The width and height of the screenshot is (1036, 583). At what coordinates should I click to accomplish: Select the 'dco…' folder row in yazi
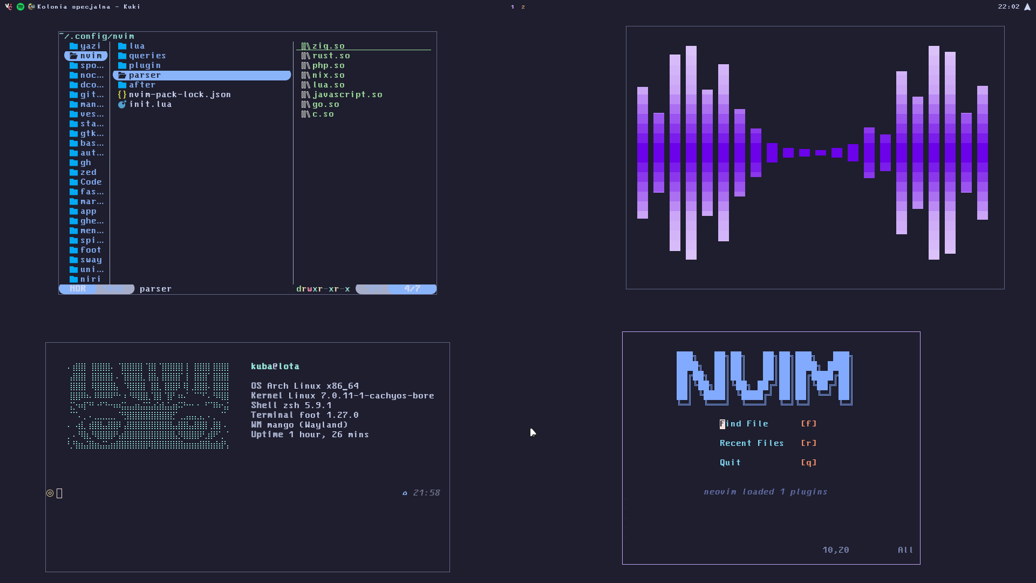86,85
